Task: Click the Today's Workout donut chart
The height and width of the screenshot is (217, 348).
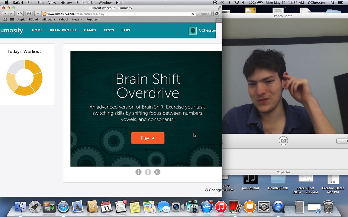Action: (x=24, y=77)
